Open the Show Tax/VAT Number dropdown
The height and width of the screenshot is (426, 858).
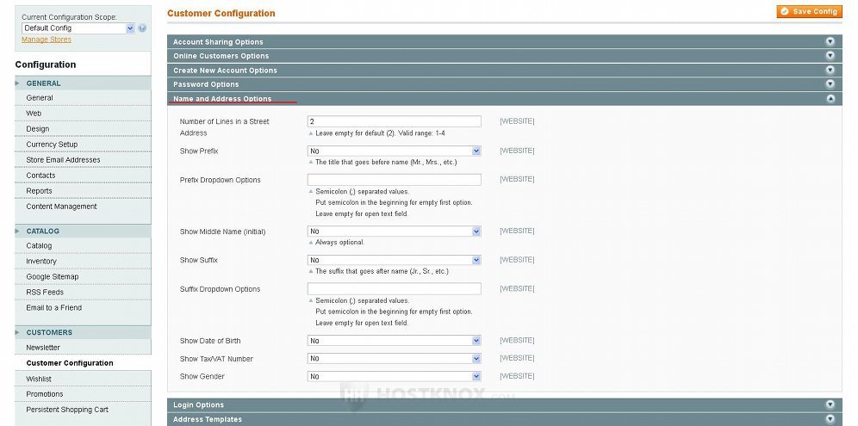tap(394, 359)
